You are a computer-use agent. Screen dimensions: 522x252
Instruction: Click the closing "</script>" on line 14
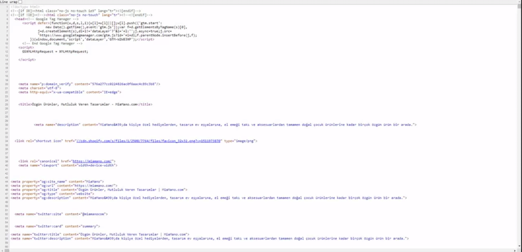27,60
